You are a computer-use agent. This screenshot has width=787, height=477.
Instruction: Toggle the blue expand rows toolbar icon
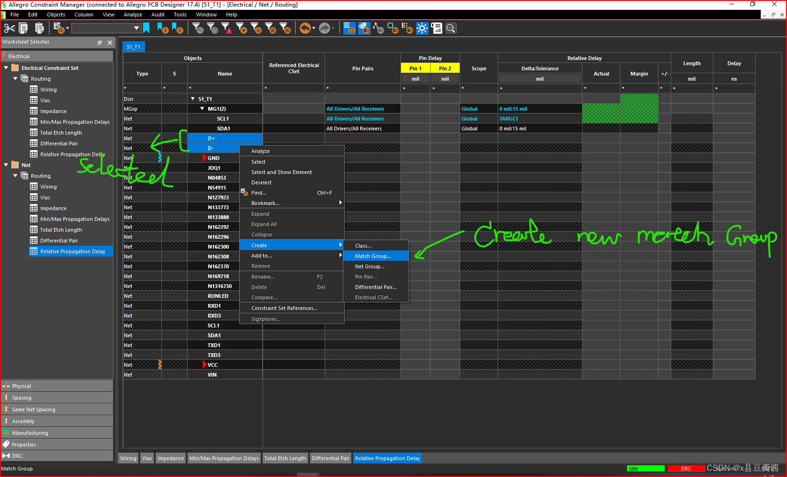tap(349, 28)
